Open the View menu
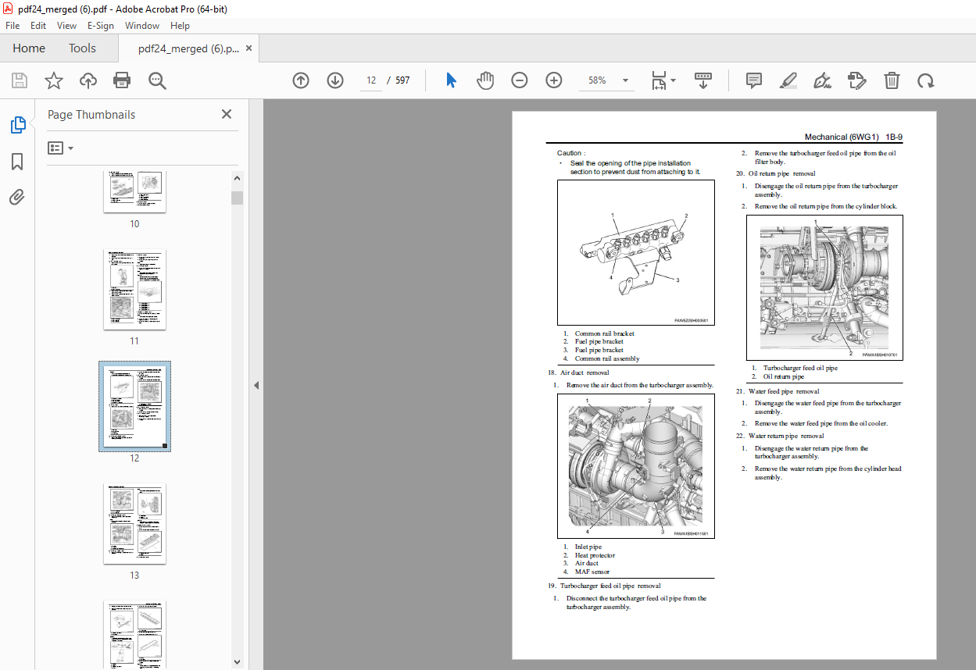Screen dimensions: 976x670 [x=66, y=25]
